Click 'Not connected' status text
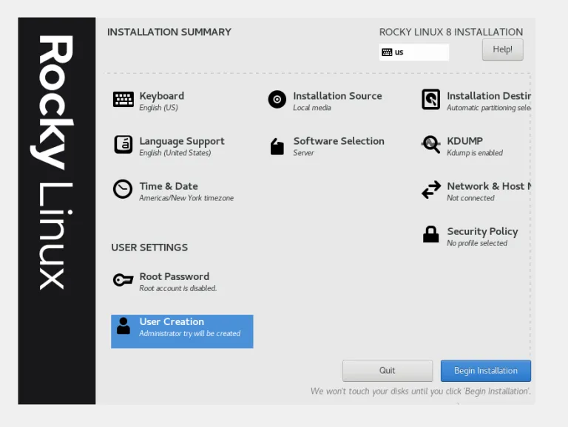The width and height of the screenshot is (568, 427). [470, 198]
